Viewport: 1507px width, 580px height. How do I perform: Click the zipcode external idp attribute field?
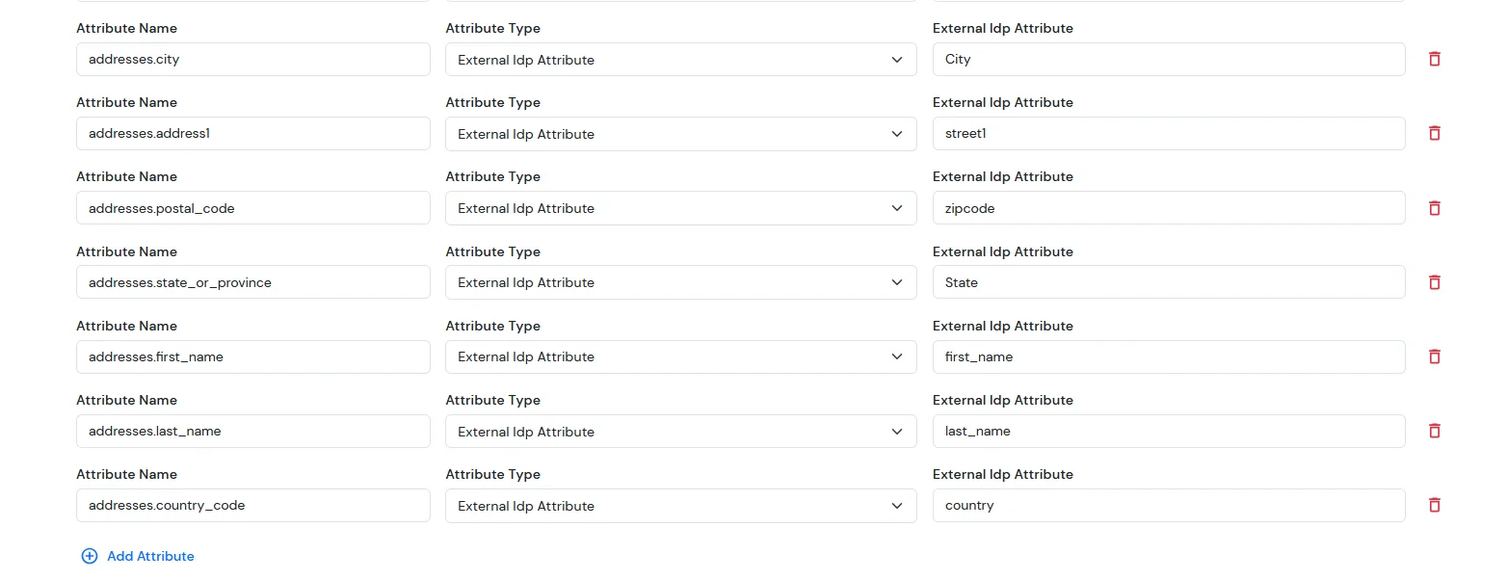pyautogui.click(x=1169, y=207)
